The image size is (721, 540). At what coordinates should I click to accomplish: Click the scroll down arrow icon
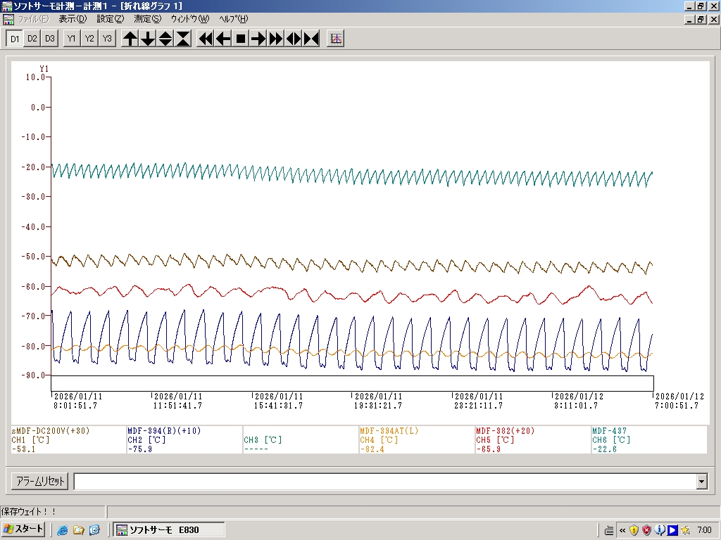148,39
